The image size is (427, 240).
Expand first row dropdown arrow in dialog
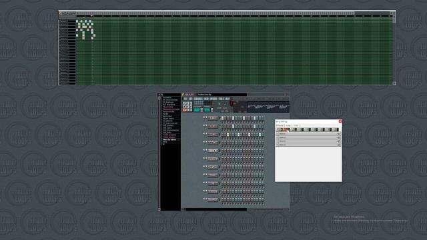click(x=338, y=133)
